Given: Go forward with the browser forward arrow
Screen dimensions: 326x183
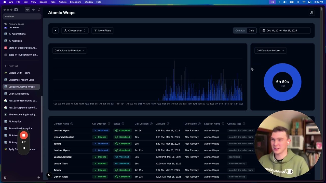Looking at the screenshot, I should (x=33, y=10).
